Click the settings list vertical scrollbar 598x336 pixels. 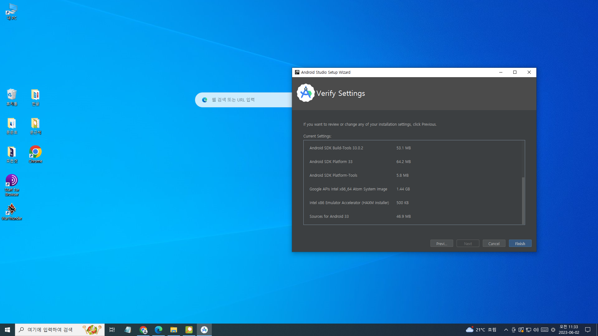[523, 201]
